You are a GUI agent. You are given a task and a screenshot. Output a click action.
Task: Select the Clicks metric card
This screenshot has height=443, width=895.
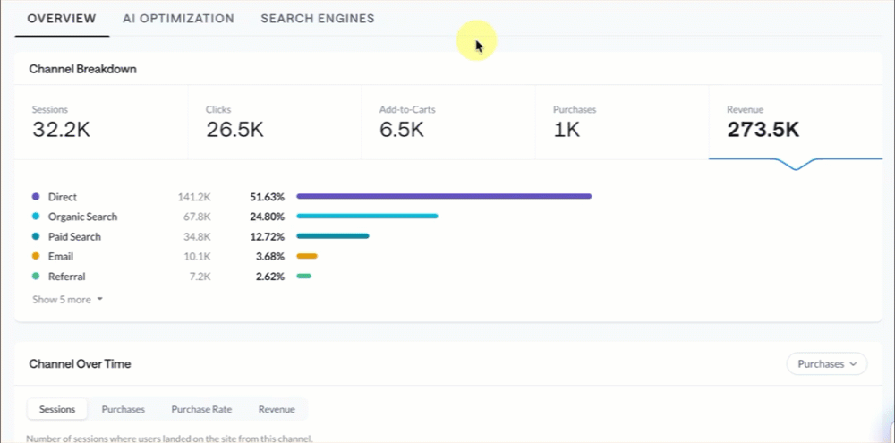275,123
